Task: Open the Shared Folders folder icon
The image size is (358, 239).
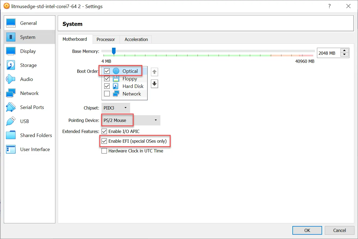Action: 11,135
